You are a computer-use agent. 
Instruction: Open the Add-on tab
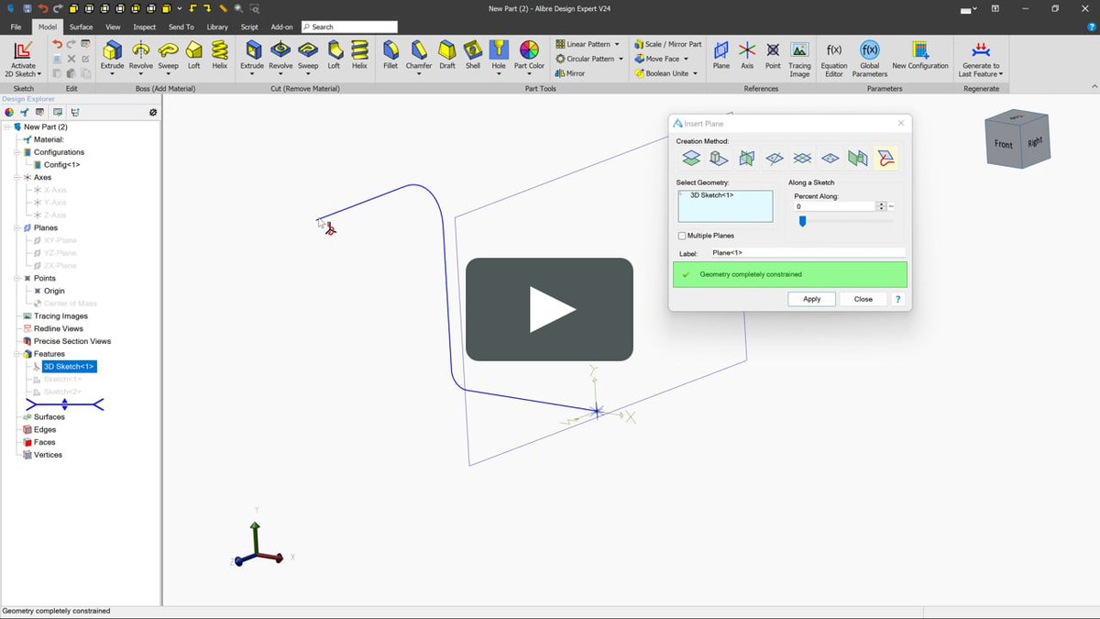coord(282,27)
